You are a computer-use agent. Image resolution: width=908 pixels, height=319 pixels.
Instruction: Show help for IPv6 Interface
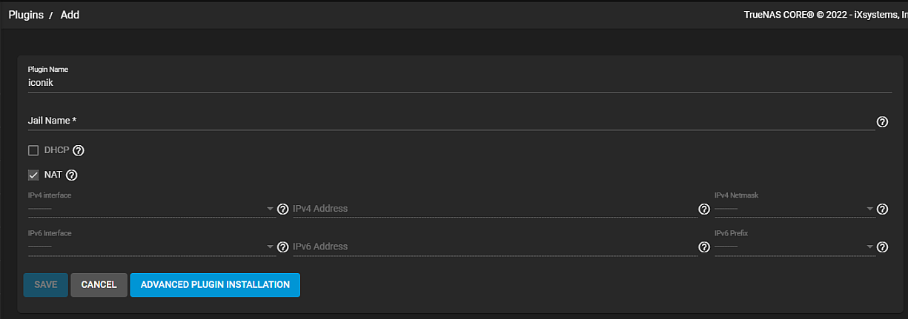282,247
